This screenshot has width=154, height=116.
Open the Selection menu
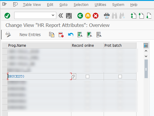[81, 5]
